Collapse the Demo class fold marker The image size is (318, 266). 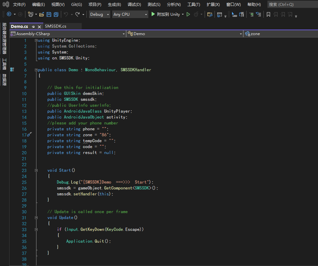(x=36, y=70)
